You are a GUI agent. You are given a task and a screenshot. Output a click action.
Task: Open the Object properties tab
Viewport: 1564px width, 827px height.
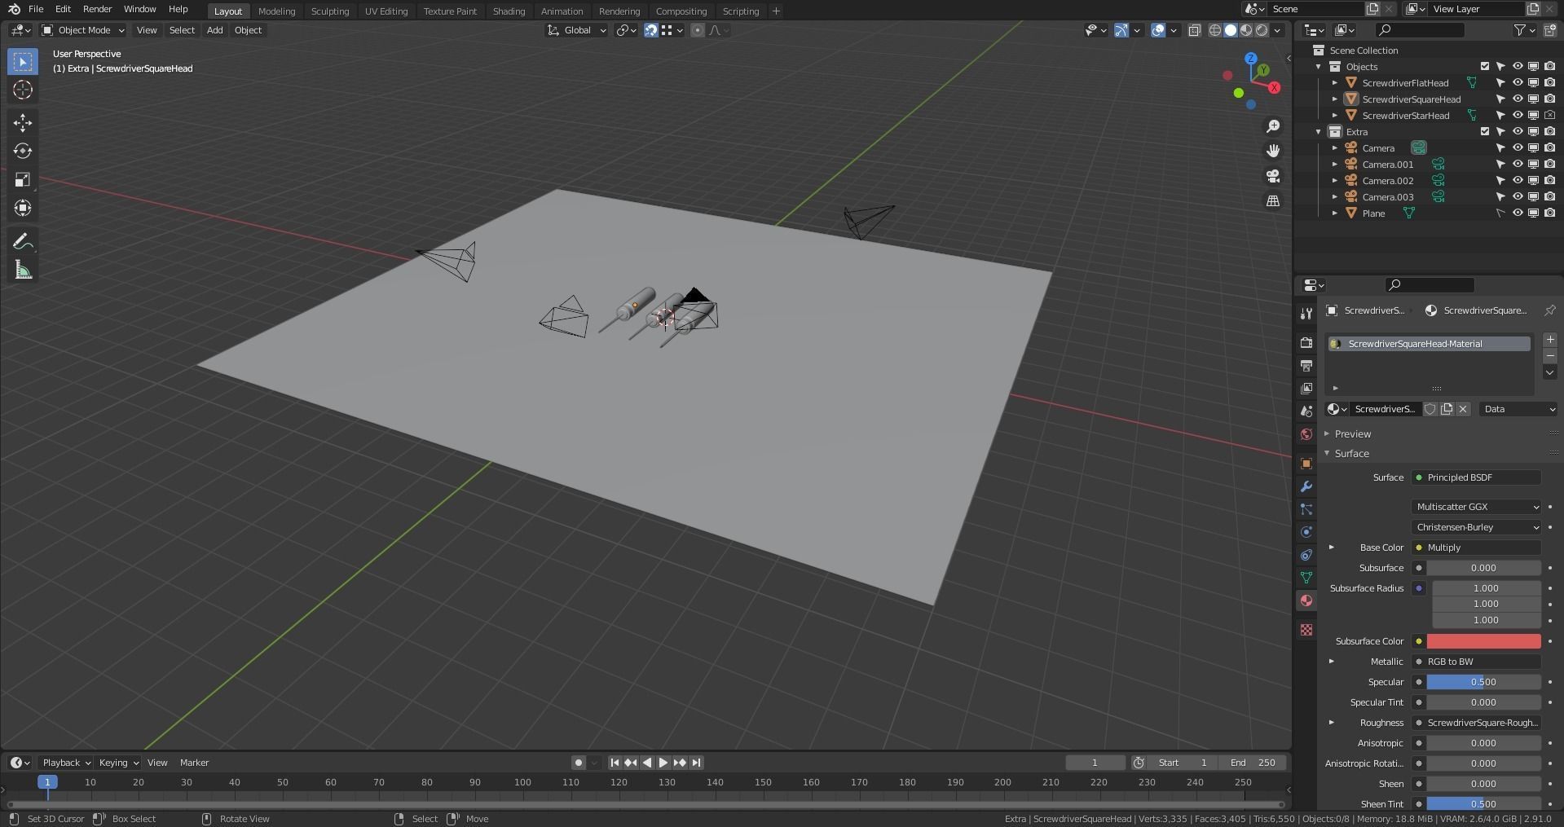coord(1306,464)
